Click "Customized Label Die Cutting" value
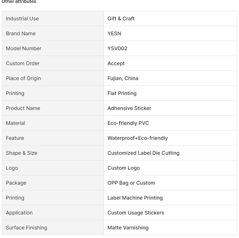 coord(143,153)
